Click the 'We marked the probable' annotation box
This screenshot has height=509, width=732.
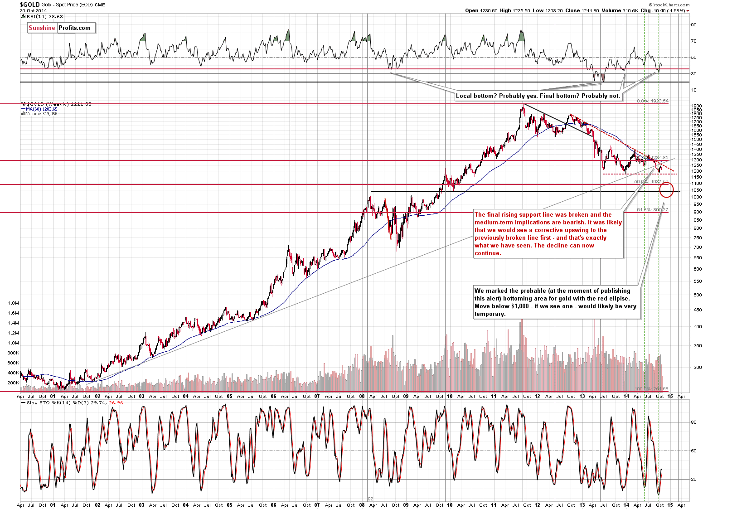coord(557,302)
